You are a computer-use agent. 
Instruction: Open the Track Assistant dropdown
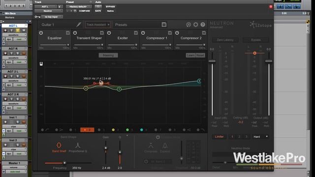click(x=98, y=25)
